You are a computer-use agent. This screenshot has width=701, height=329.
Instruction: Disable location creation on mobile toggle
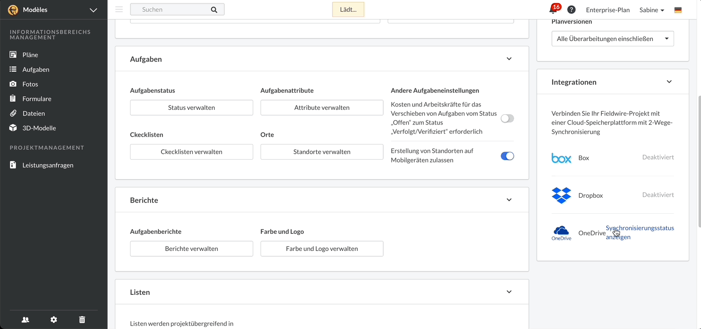click(x=507, y=156)
